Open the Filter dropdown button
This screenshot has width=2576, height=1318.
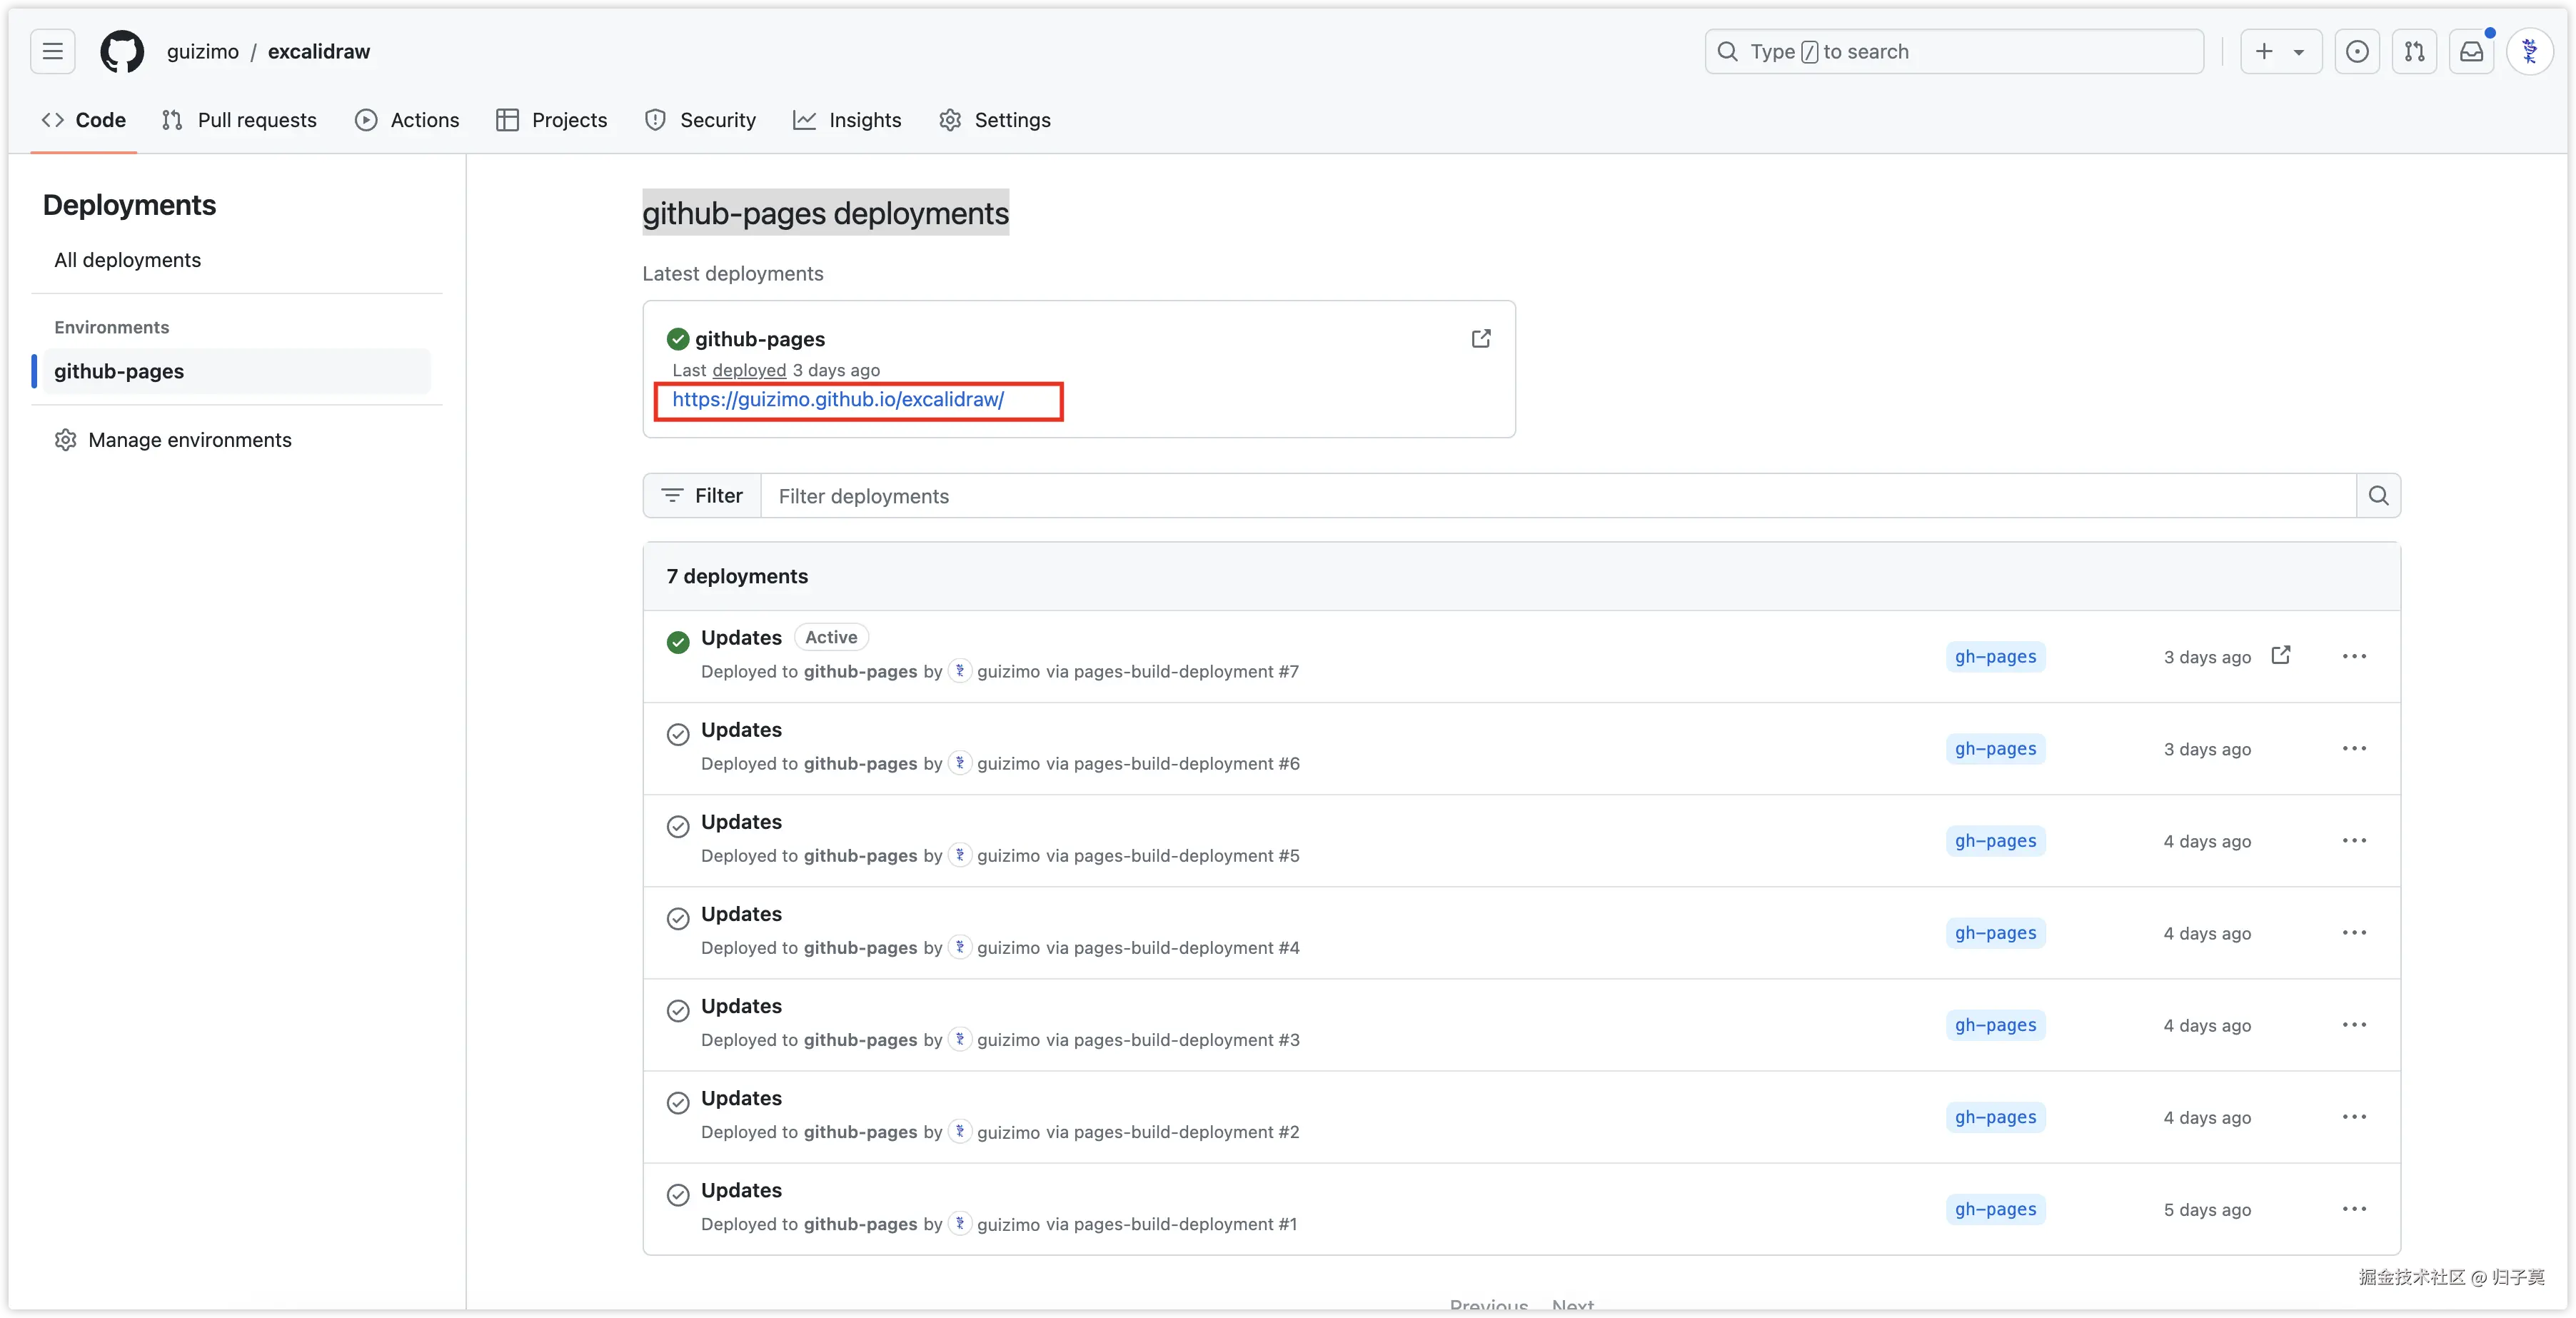click(x=702, y=496)
